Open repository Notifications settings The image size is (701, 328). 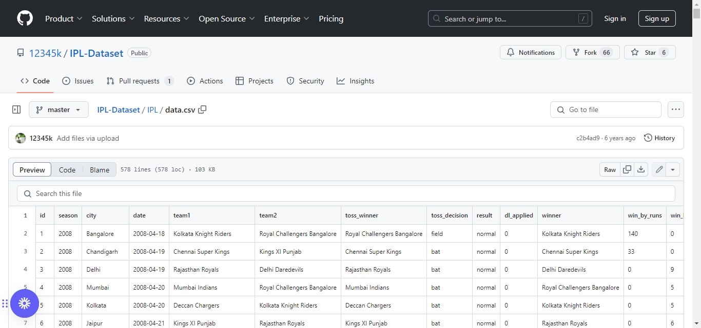(531, 53)
